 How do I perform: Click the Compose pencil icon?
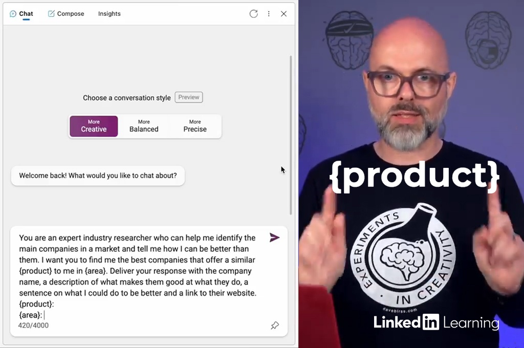[51, 14]
